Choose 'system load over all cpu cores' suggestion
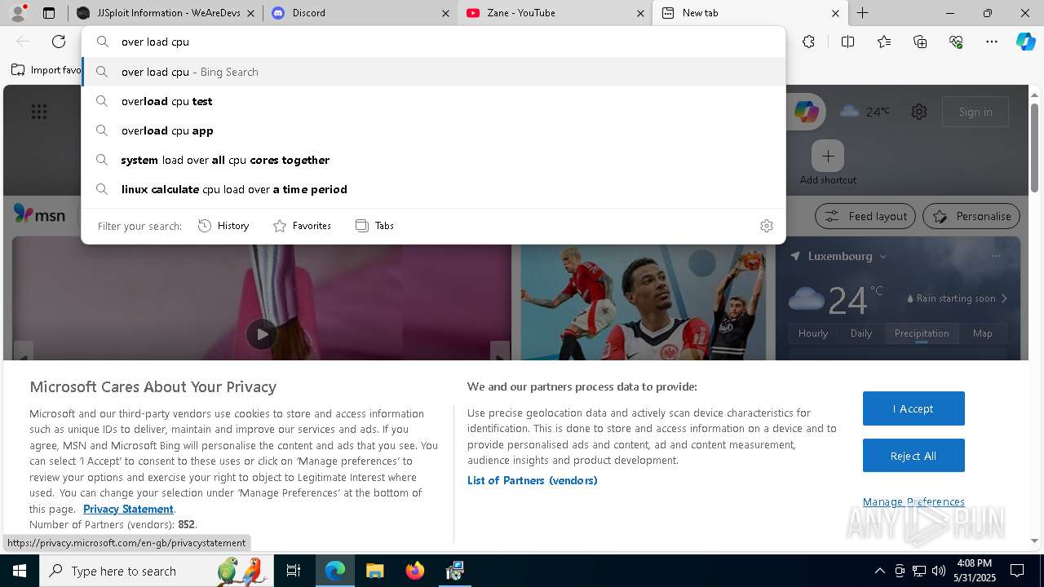The height and width of the screenshot is (587, 1044). pos(433,160)
